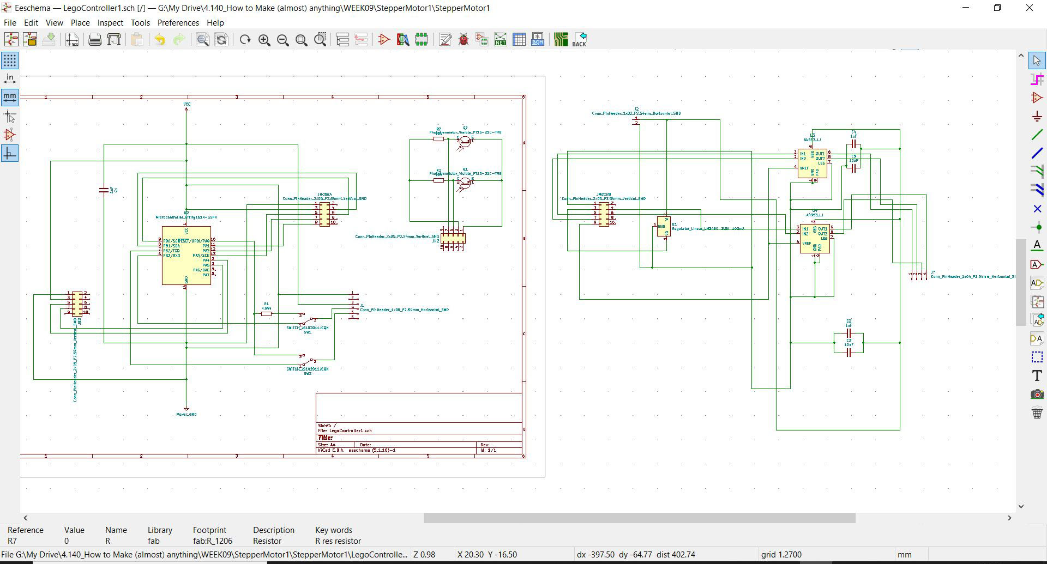Open the Edit menu

[x=31, y=22]
